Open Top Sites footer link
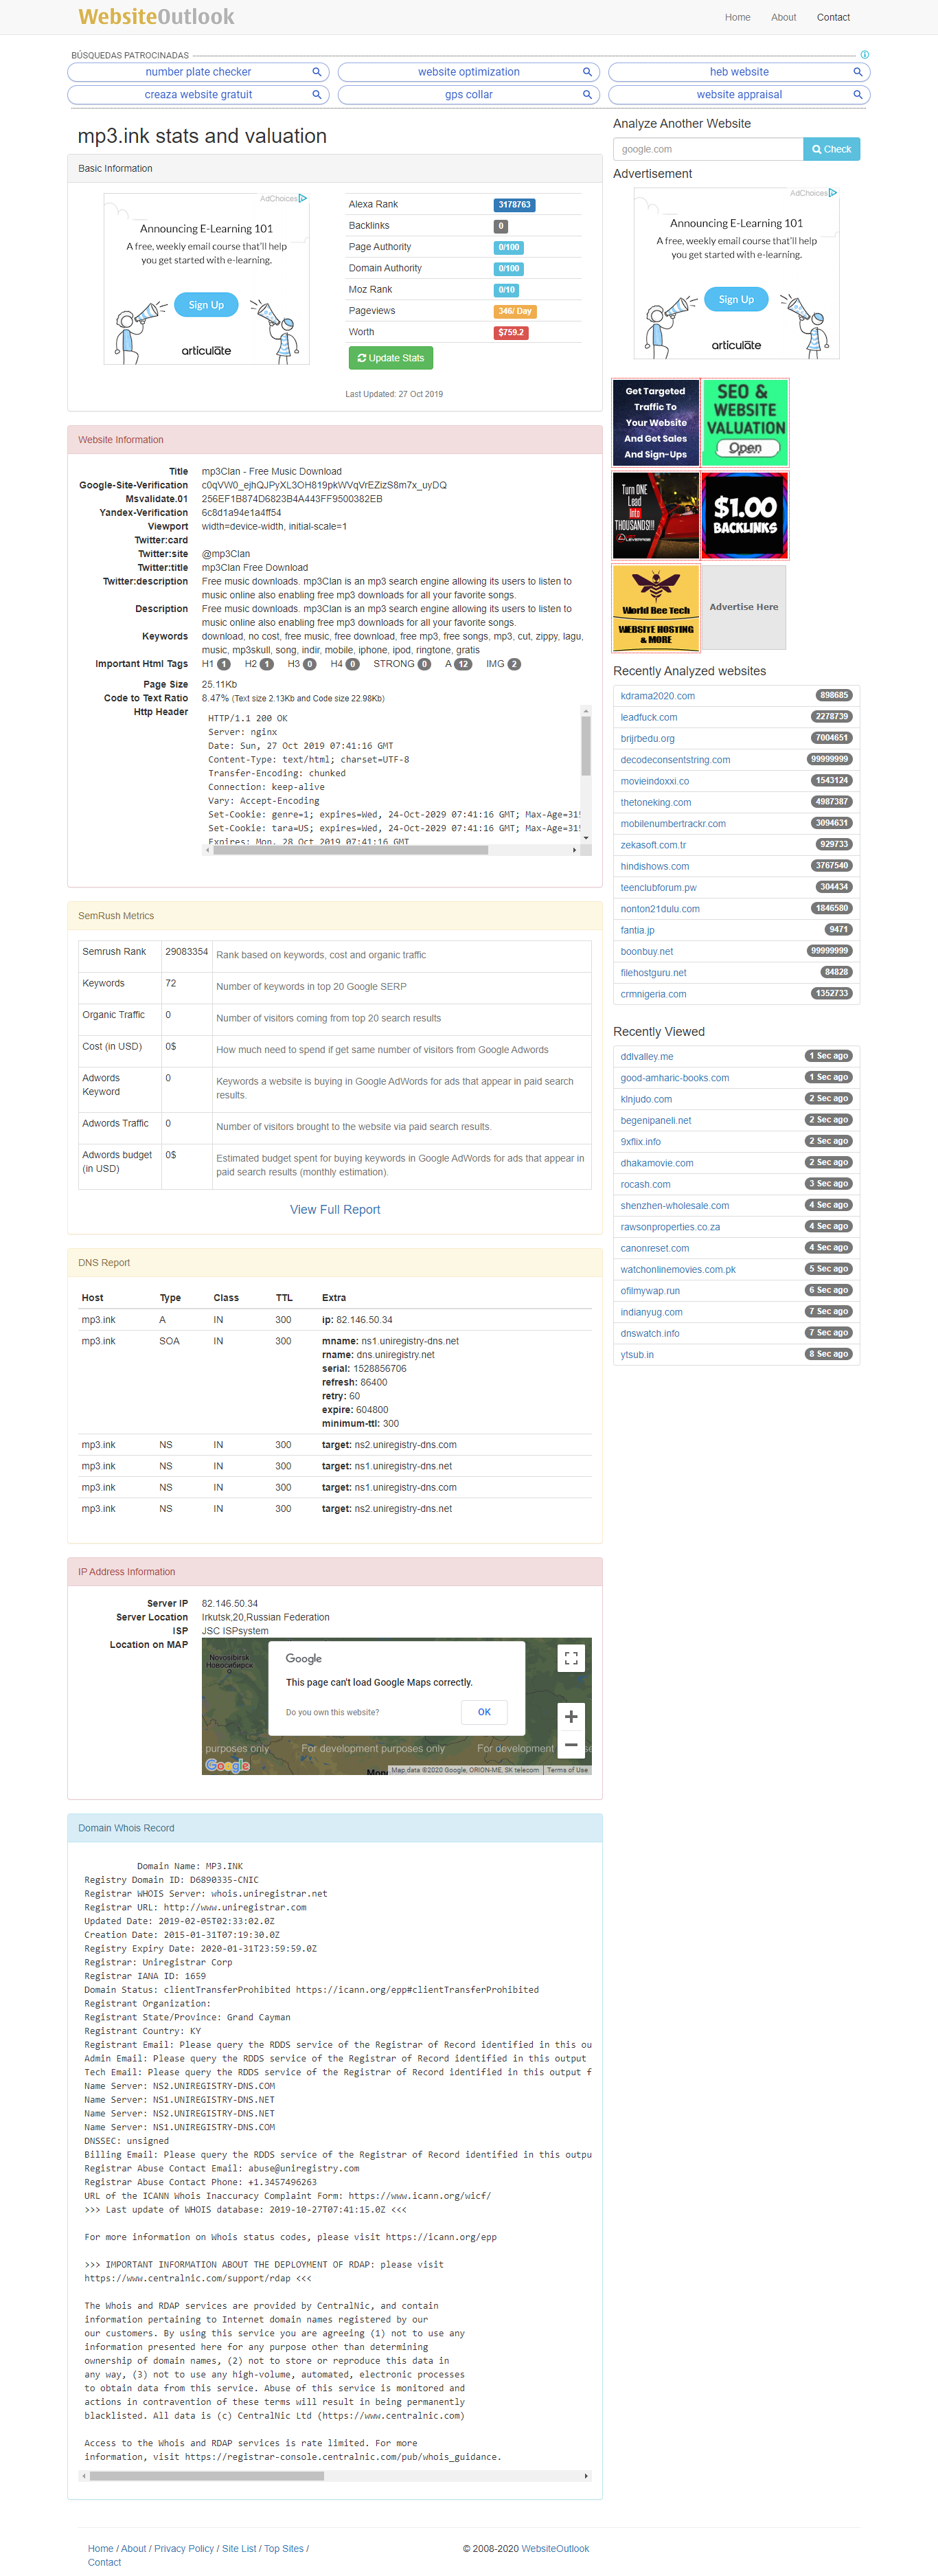 [284, 2548]
